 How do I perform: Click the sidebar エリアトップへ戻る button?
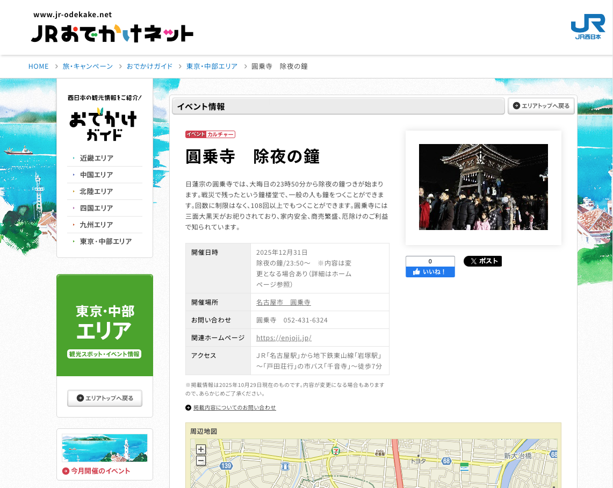[x=105, y=398]
